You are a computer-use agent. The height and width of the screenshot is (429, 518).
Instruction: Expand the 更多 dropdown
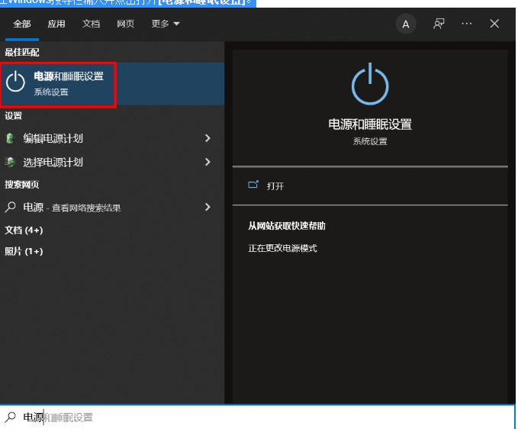[166, 24]
